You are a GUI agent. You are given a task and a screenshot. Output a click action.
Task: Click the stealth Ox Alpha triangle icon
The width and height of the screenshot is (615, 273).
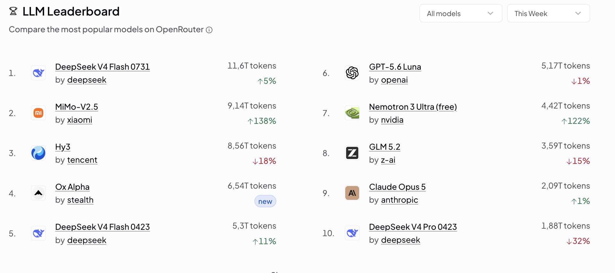[38, 193]
